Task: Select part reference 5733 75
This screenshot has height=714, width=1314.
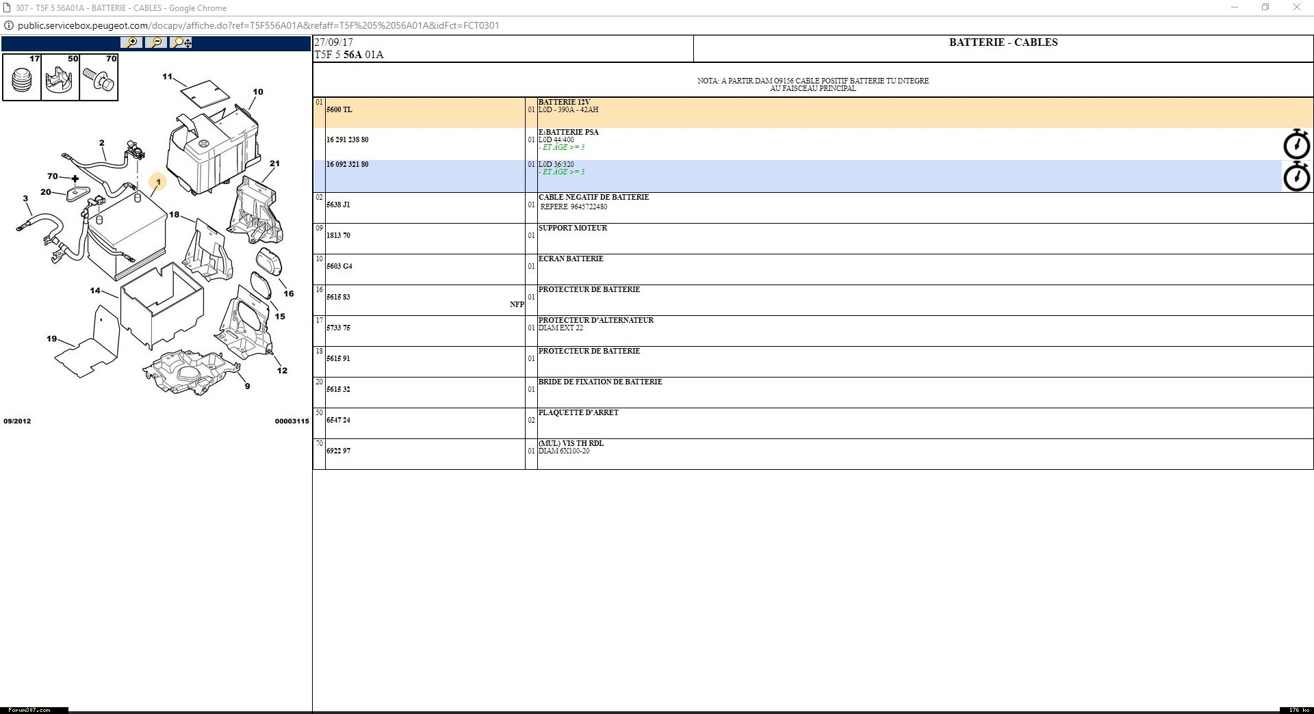Action: click(x=338, y=328)
